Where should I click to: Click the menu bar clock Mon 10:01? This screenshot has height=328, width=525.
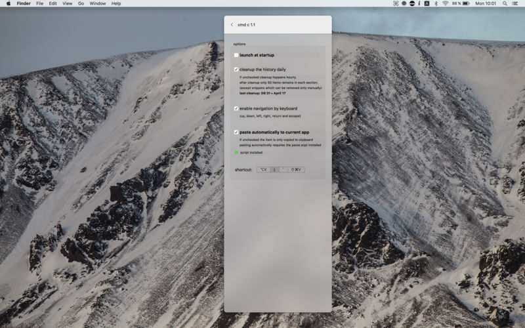pyautogui.click(x=485, y=3)
